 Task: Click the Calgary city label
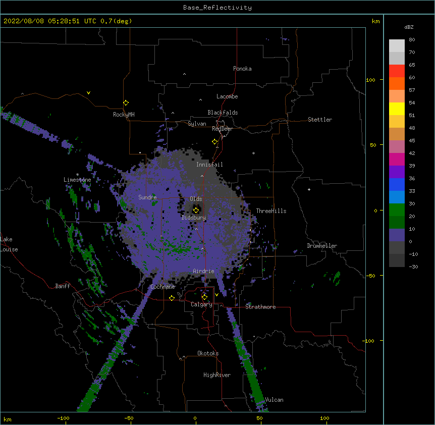(202, 304)
